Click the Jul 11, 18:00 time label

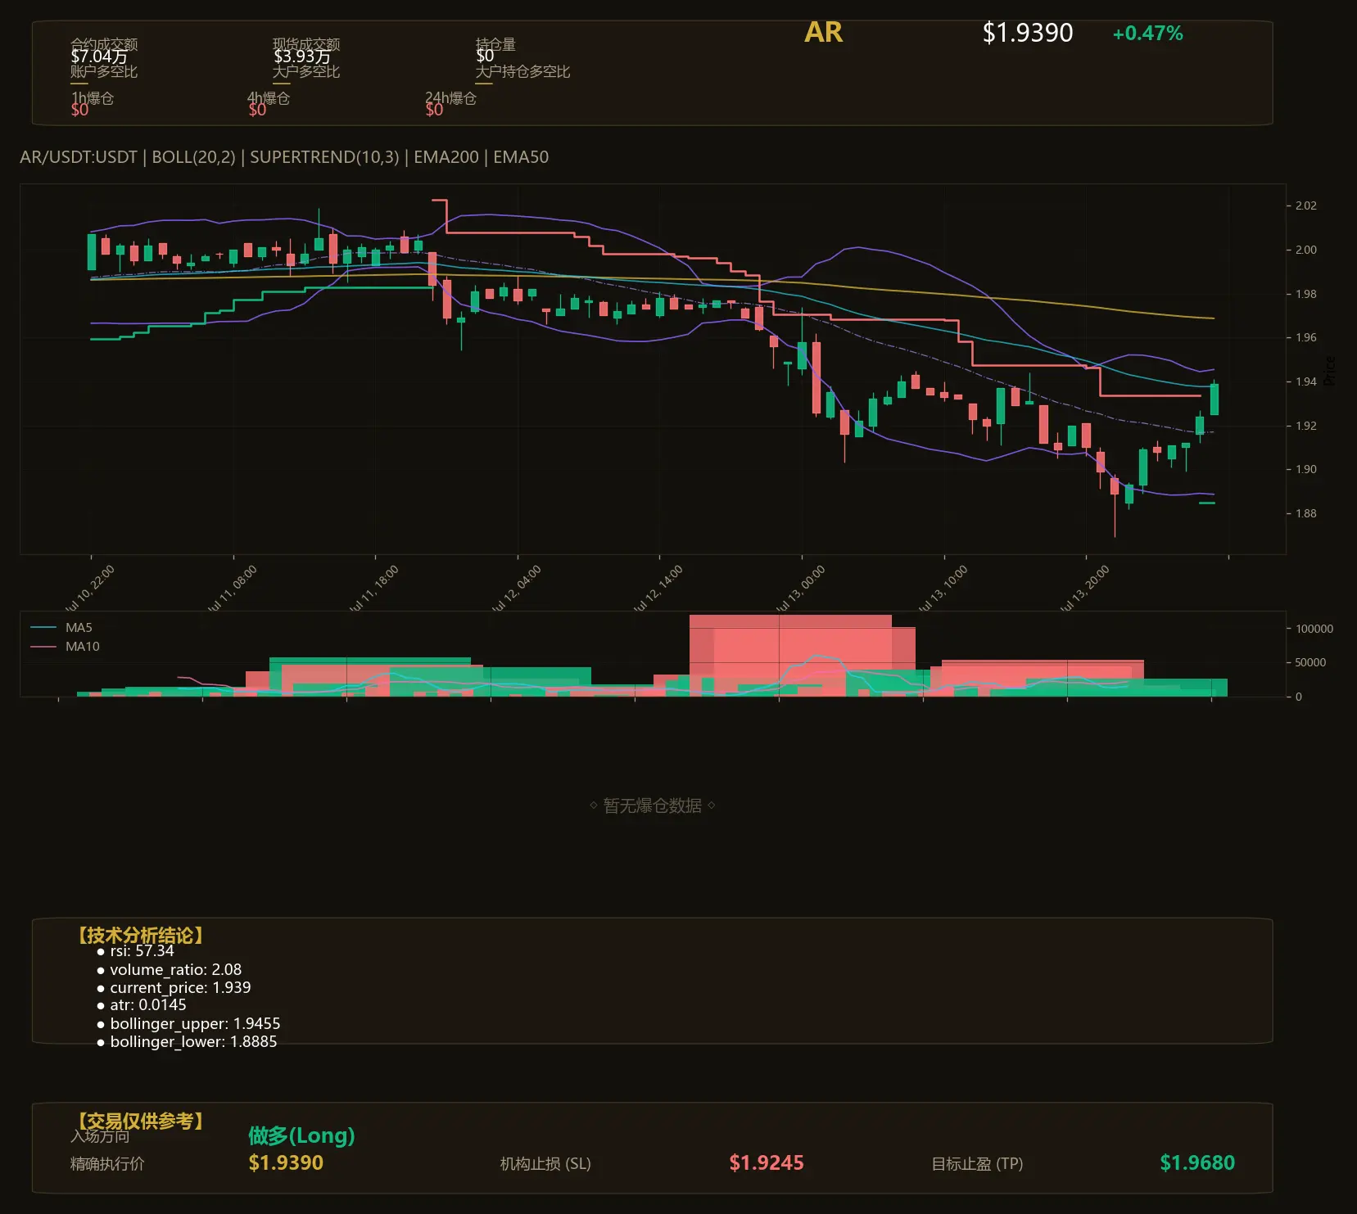pyautogui.click(x=374, y=588)
